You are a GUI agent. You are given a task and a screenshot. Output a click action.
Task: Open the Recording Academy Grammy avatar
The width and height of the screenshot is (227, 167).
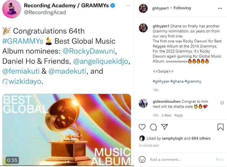pos(11,9)
